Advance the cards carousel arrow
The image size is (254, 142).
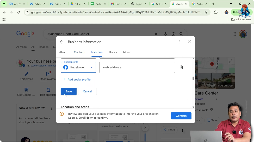coord(145,128)
